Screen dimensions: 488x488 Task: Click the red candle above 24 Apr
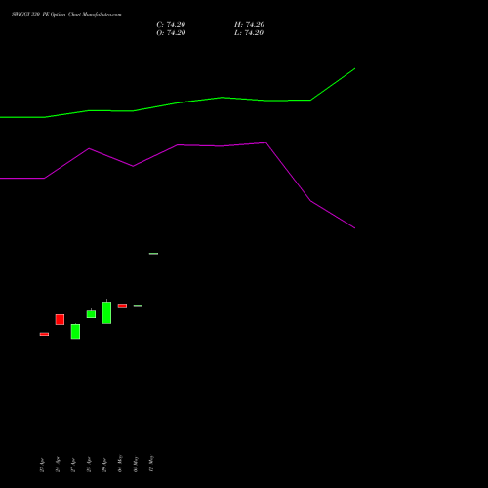60,319
